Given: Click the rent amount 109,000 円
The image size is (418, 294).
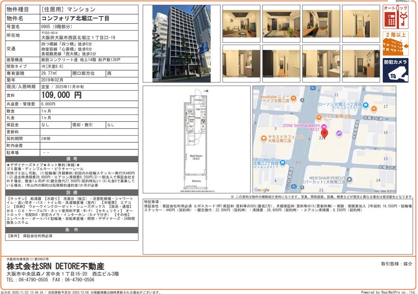Looking at the screenshot, I should [62, 95].
